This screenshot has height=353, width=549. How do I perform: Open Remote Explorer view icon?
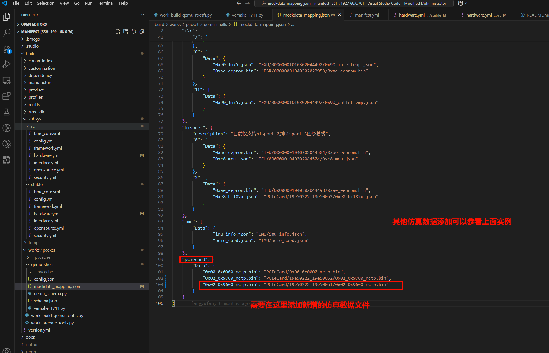pos(7,80)
